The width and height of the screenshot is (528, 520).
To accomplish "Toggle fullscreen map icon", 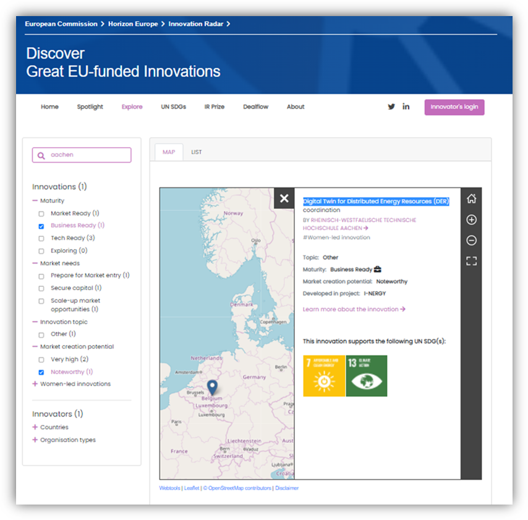I will (471, 261).
